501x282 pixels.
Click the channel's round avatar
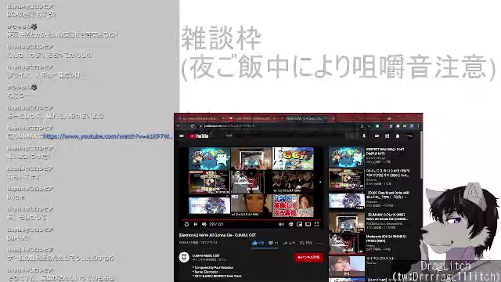tap(184, 257)
